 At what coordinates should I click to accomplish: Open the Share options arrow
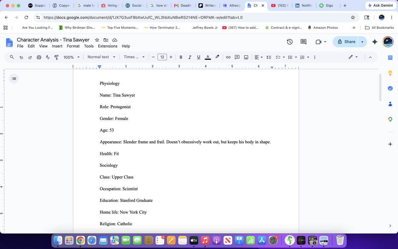click(362, 42)
